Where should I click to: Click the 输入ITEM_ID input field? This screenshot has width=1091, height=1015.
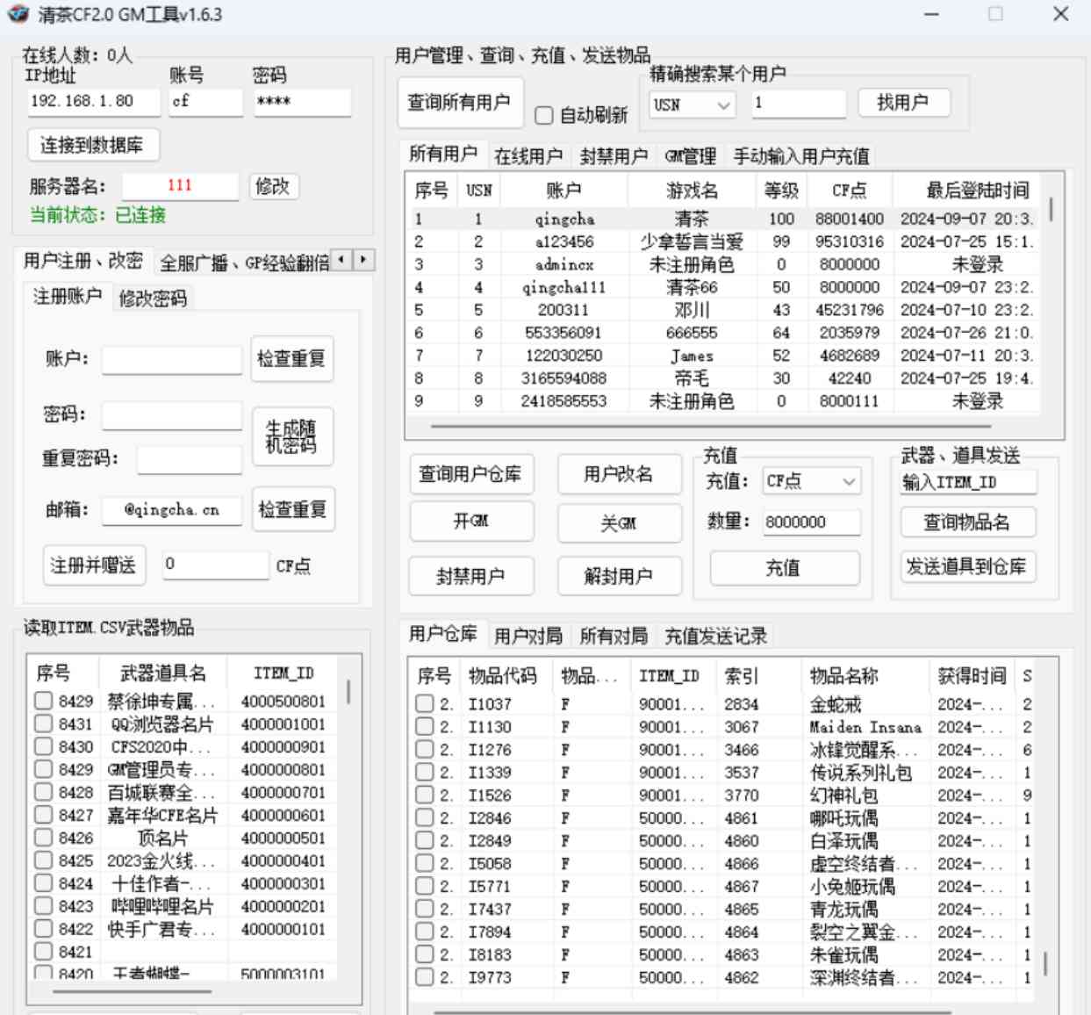(967, 482)
